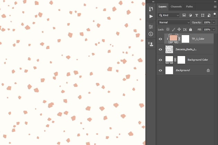Click the Opacity 100% field
Screen dimensions: 218x145
[207, 22]
